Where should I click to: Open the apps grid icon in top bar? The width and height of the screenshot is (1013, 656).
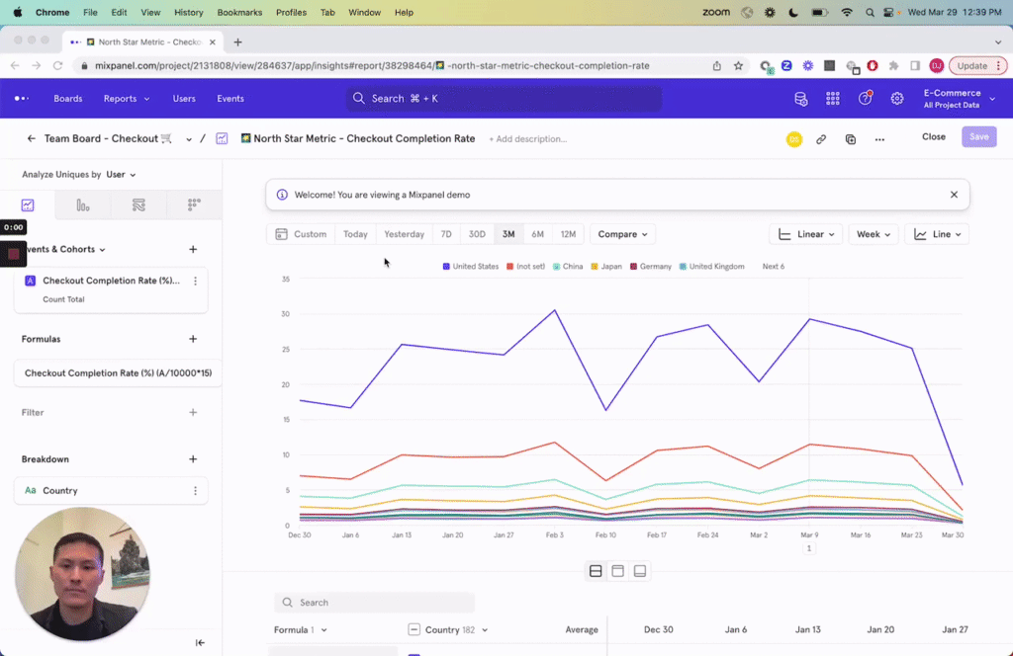(x=833, y=99)
